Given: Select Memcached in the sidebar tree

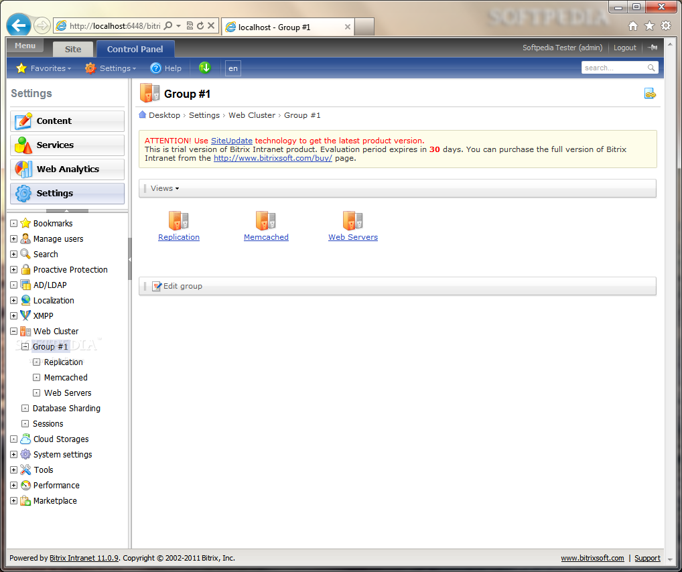Looking at the screenshot, I should coord(66,378).
